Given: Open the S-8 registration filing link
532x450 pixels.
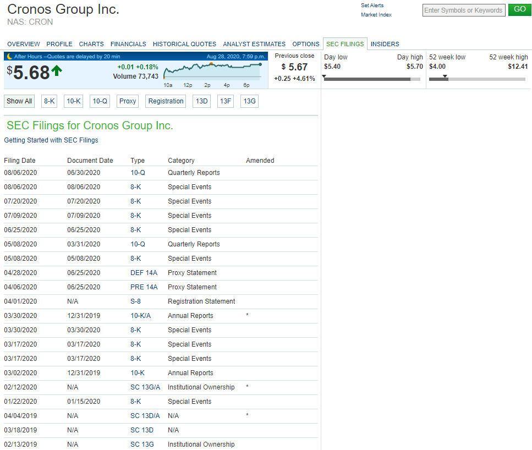Looking at the screenshot, I should click(136, 301).
